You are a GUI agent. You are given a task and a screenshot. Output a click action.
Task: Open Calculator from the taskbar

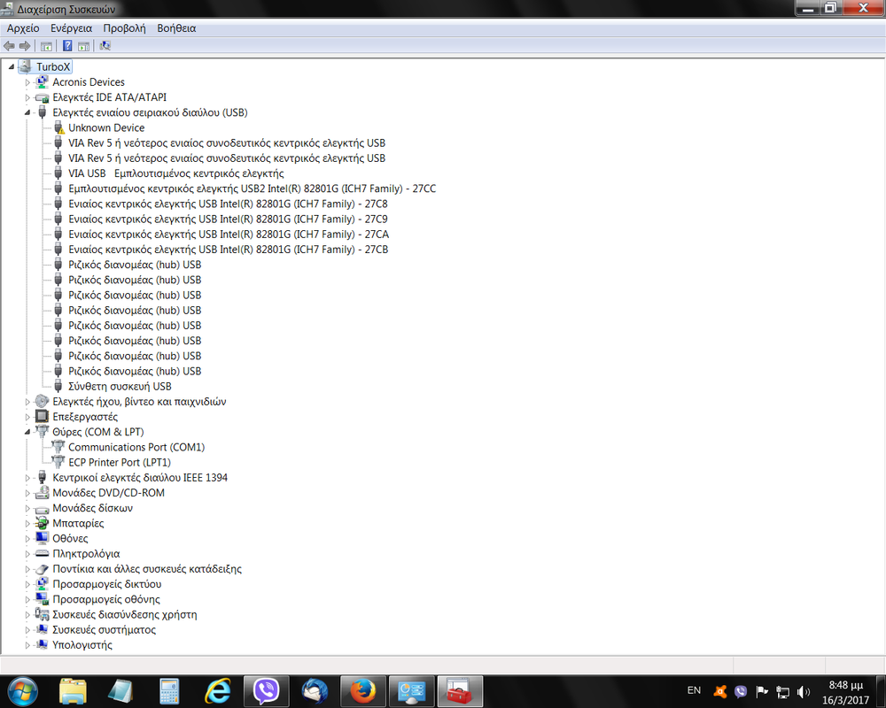169,690
